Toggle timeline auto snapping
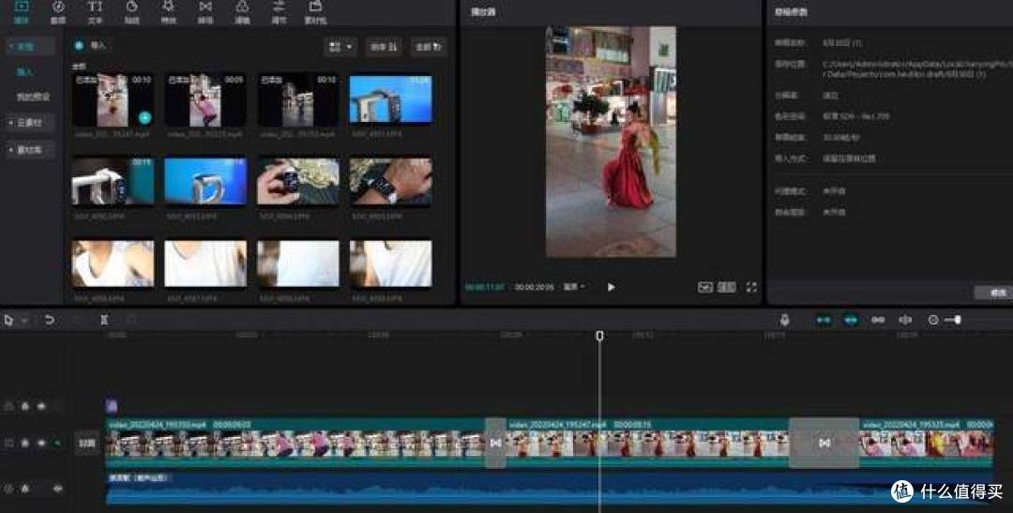This screenshot has width=1013, height=513. point(851,320)
